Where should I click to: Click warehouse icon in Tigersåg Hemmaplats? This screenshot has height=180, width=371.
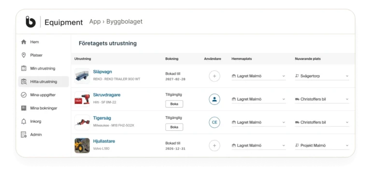point(234,123)
